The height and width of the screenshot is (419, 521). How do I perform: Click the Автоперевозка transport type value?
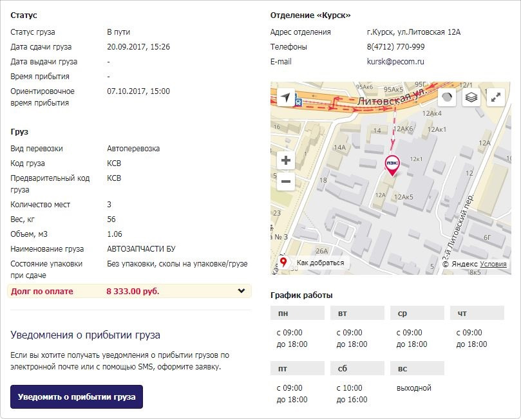(133, 149)
